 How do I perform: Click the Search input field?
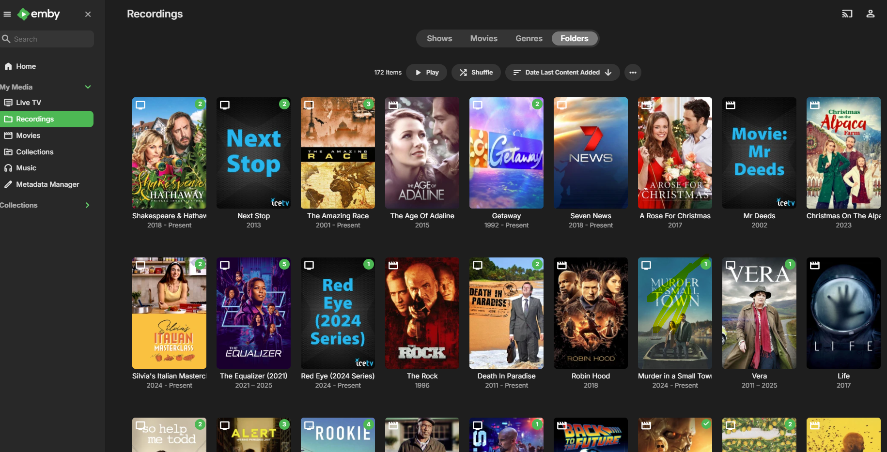coord(47,39)
